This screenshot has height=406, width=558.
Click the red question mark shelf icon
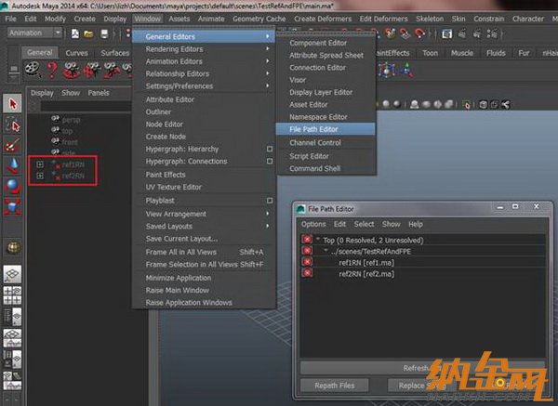tap(52, 70)
